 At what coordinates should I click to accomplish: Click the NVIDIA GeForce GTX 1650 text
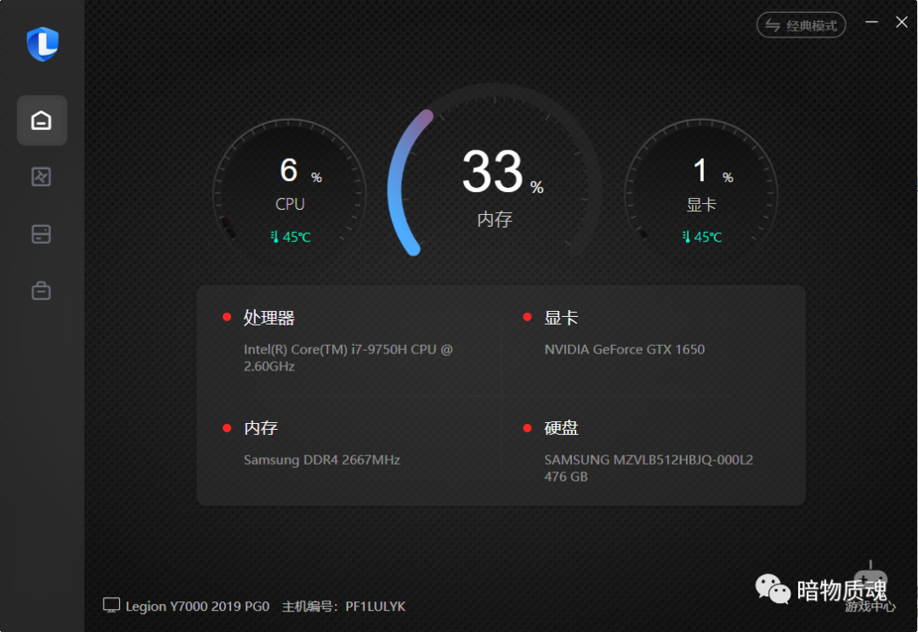point(625,349)
